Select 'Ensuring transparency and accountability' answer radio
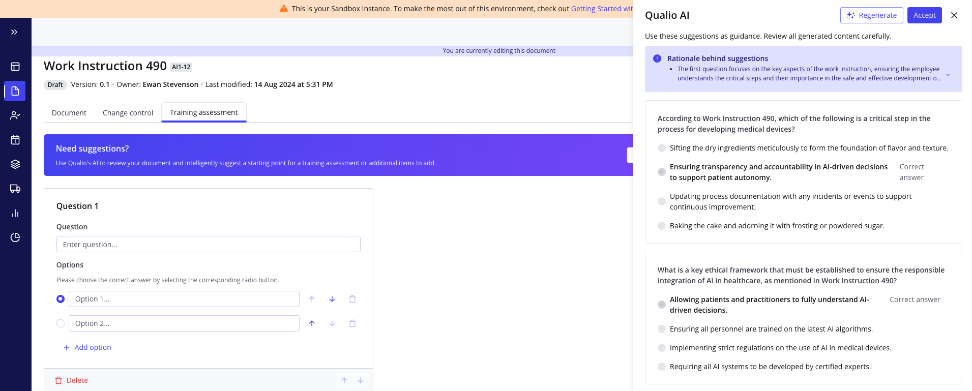Viewport: 972px width, 391px height. pyautogui.click(x=662, y=172)
